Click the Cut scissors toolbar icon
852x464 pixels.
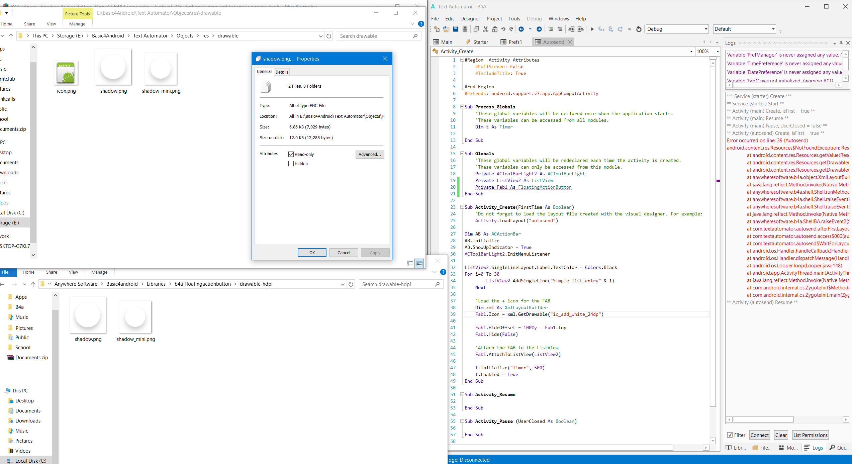click(x=485, y=29)
